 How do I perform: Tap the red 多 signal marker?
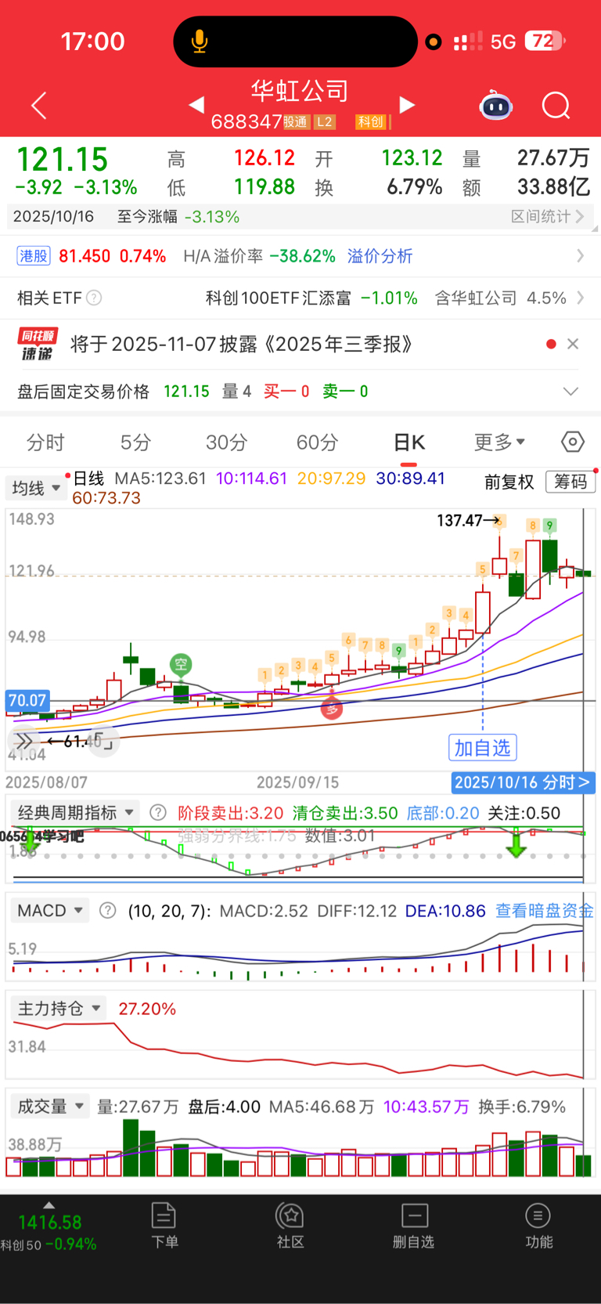click(332, 709)
